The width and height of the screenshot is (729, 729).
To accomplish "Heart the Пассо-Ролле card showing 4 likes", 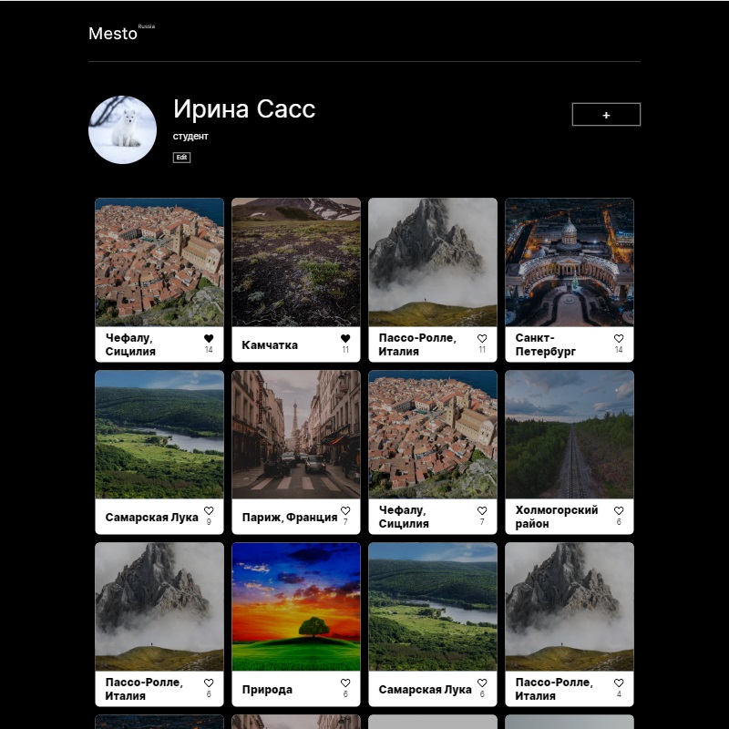I will click(619, 683).
